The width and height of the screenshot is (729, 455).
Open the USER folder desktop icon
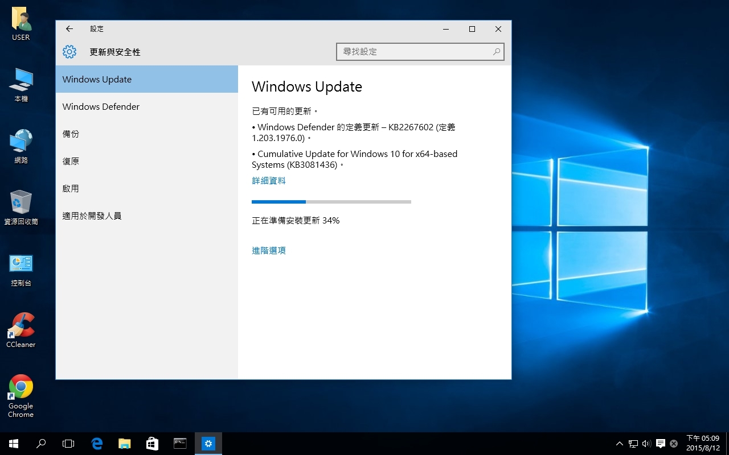coord(21,24)
